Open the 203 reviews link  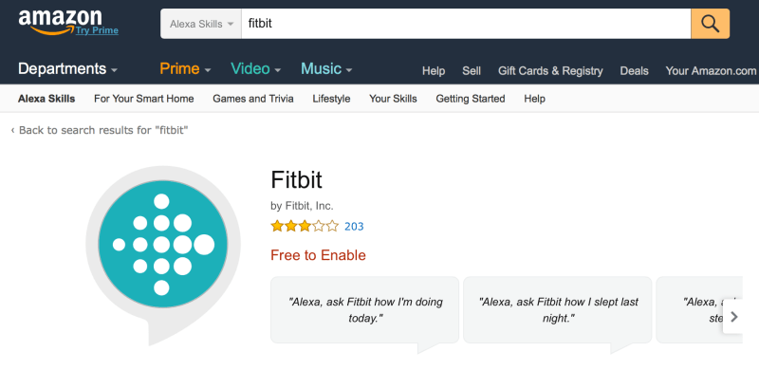tap(354, 226)
